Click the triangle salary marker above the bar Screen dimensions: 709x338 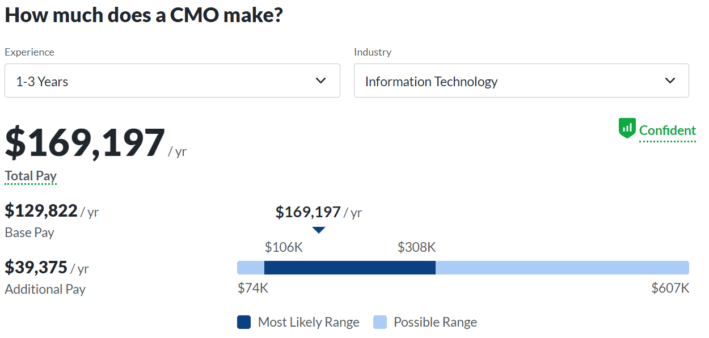tap(319, 230)
